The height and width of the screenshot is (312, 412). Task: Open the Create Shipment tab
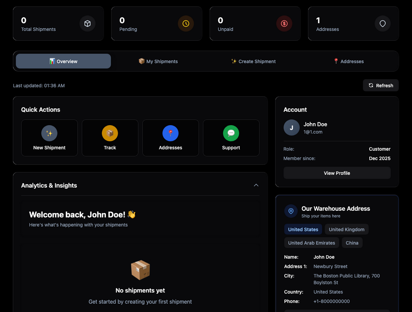click(x=253, y=61)
